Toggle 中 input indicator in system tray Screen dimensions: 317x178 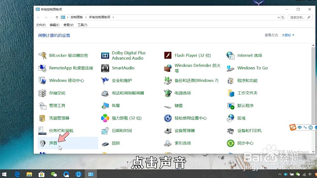(x=310, y=174)
